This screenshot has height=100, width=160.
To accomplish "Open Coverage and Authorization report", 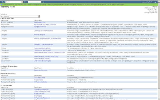I will 43,31.
